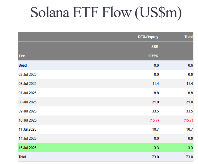Click the Seed row label
Viewport: 198px width, 164px height.
pyautogui.click(x=23, y=65)
